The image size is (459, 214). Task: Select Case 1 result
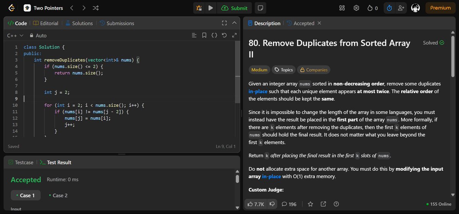point(25,195)
